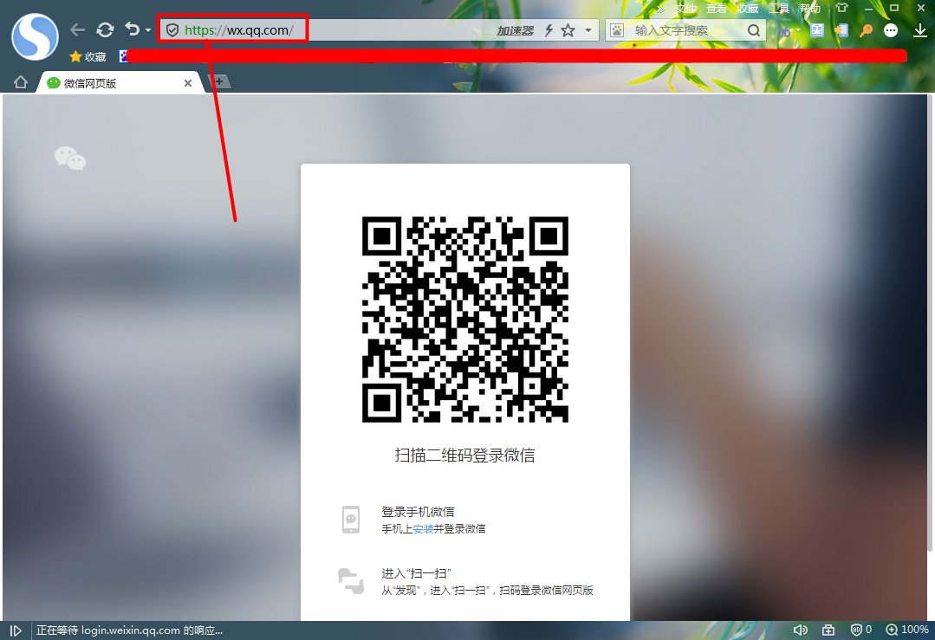Viewport: 935px width, 640px height.
Task: Restore the recently closed tab
Action: pyautogui.click(x=133, y=29)
